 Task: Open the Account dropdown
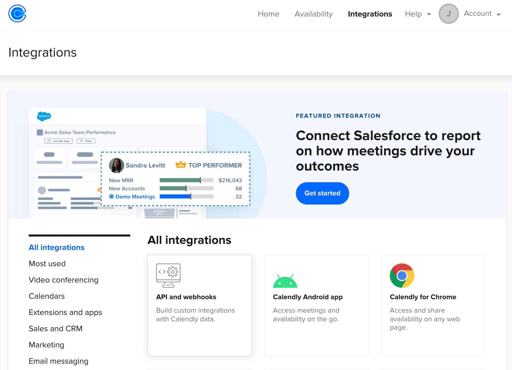[482, 14]
